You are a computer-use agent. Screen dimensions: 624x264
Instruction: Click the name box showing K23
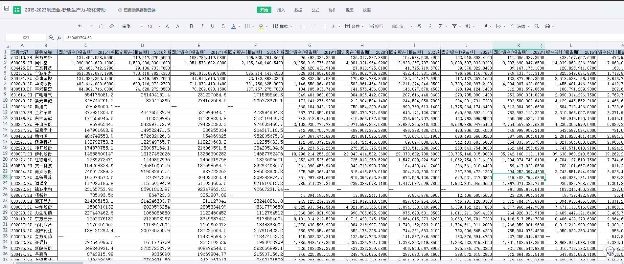coord(26,38)
